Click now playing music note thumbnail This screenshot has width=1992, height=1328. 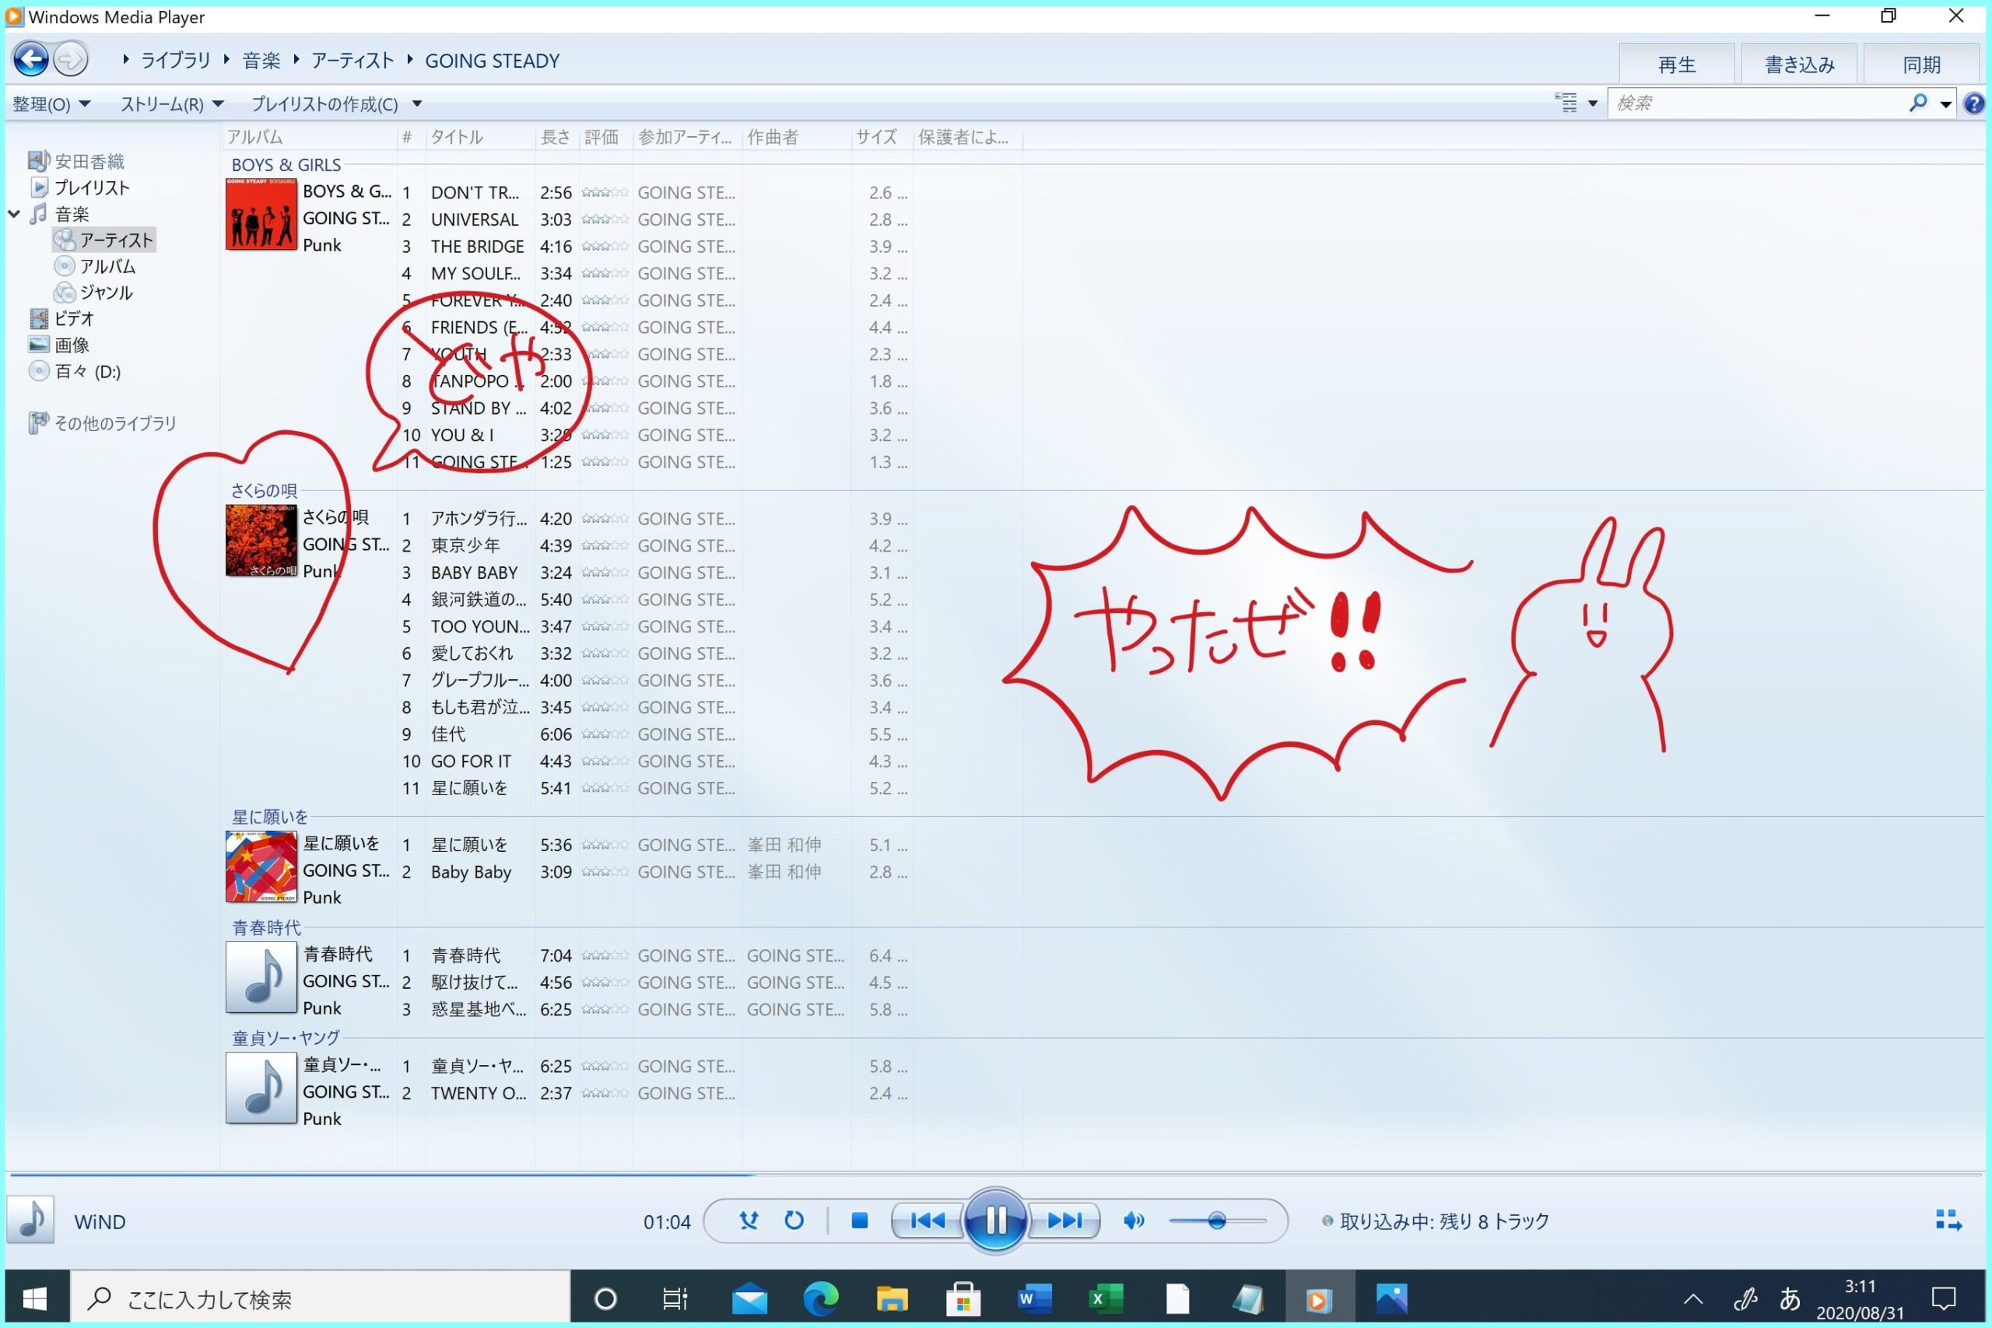tap(30, 1220)
